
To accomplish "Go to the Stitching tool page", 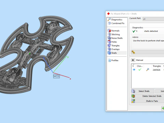I will click(x=114, y=35).
